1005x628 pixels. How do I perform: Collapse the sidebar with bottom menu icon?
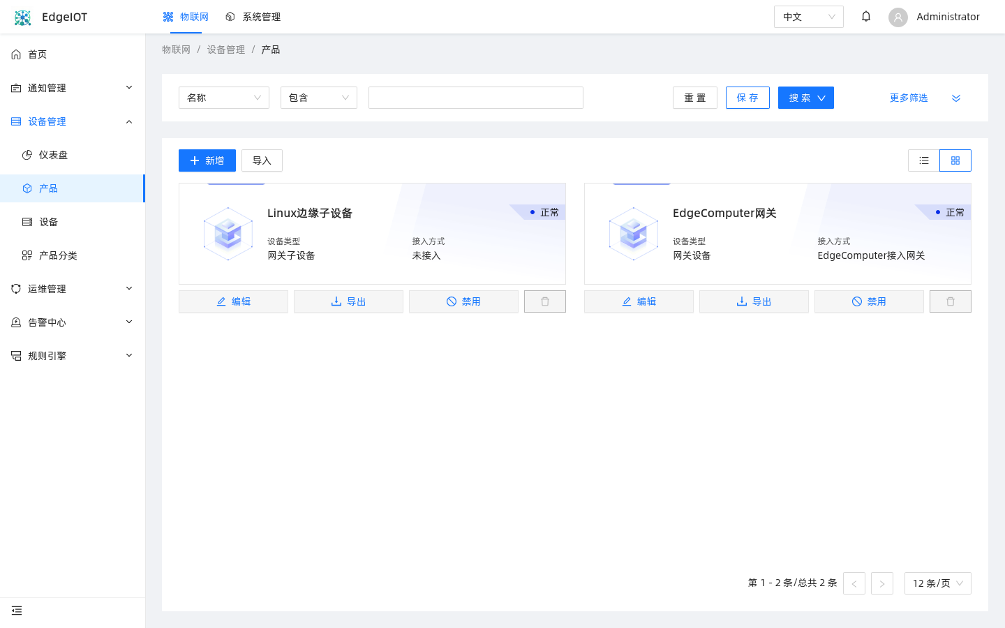(17, 611)
